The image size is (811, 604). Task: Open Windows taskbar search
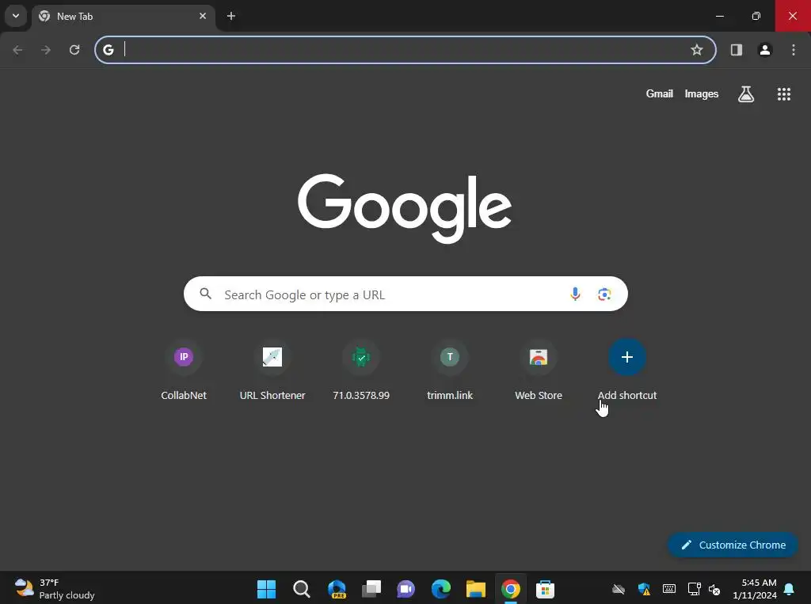tap(302, 589)
